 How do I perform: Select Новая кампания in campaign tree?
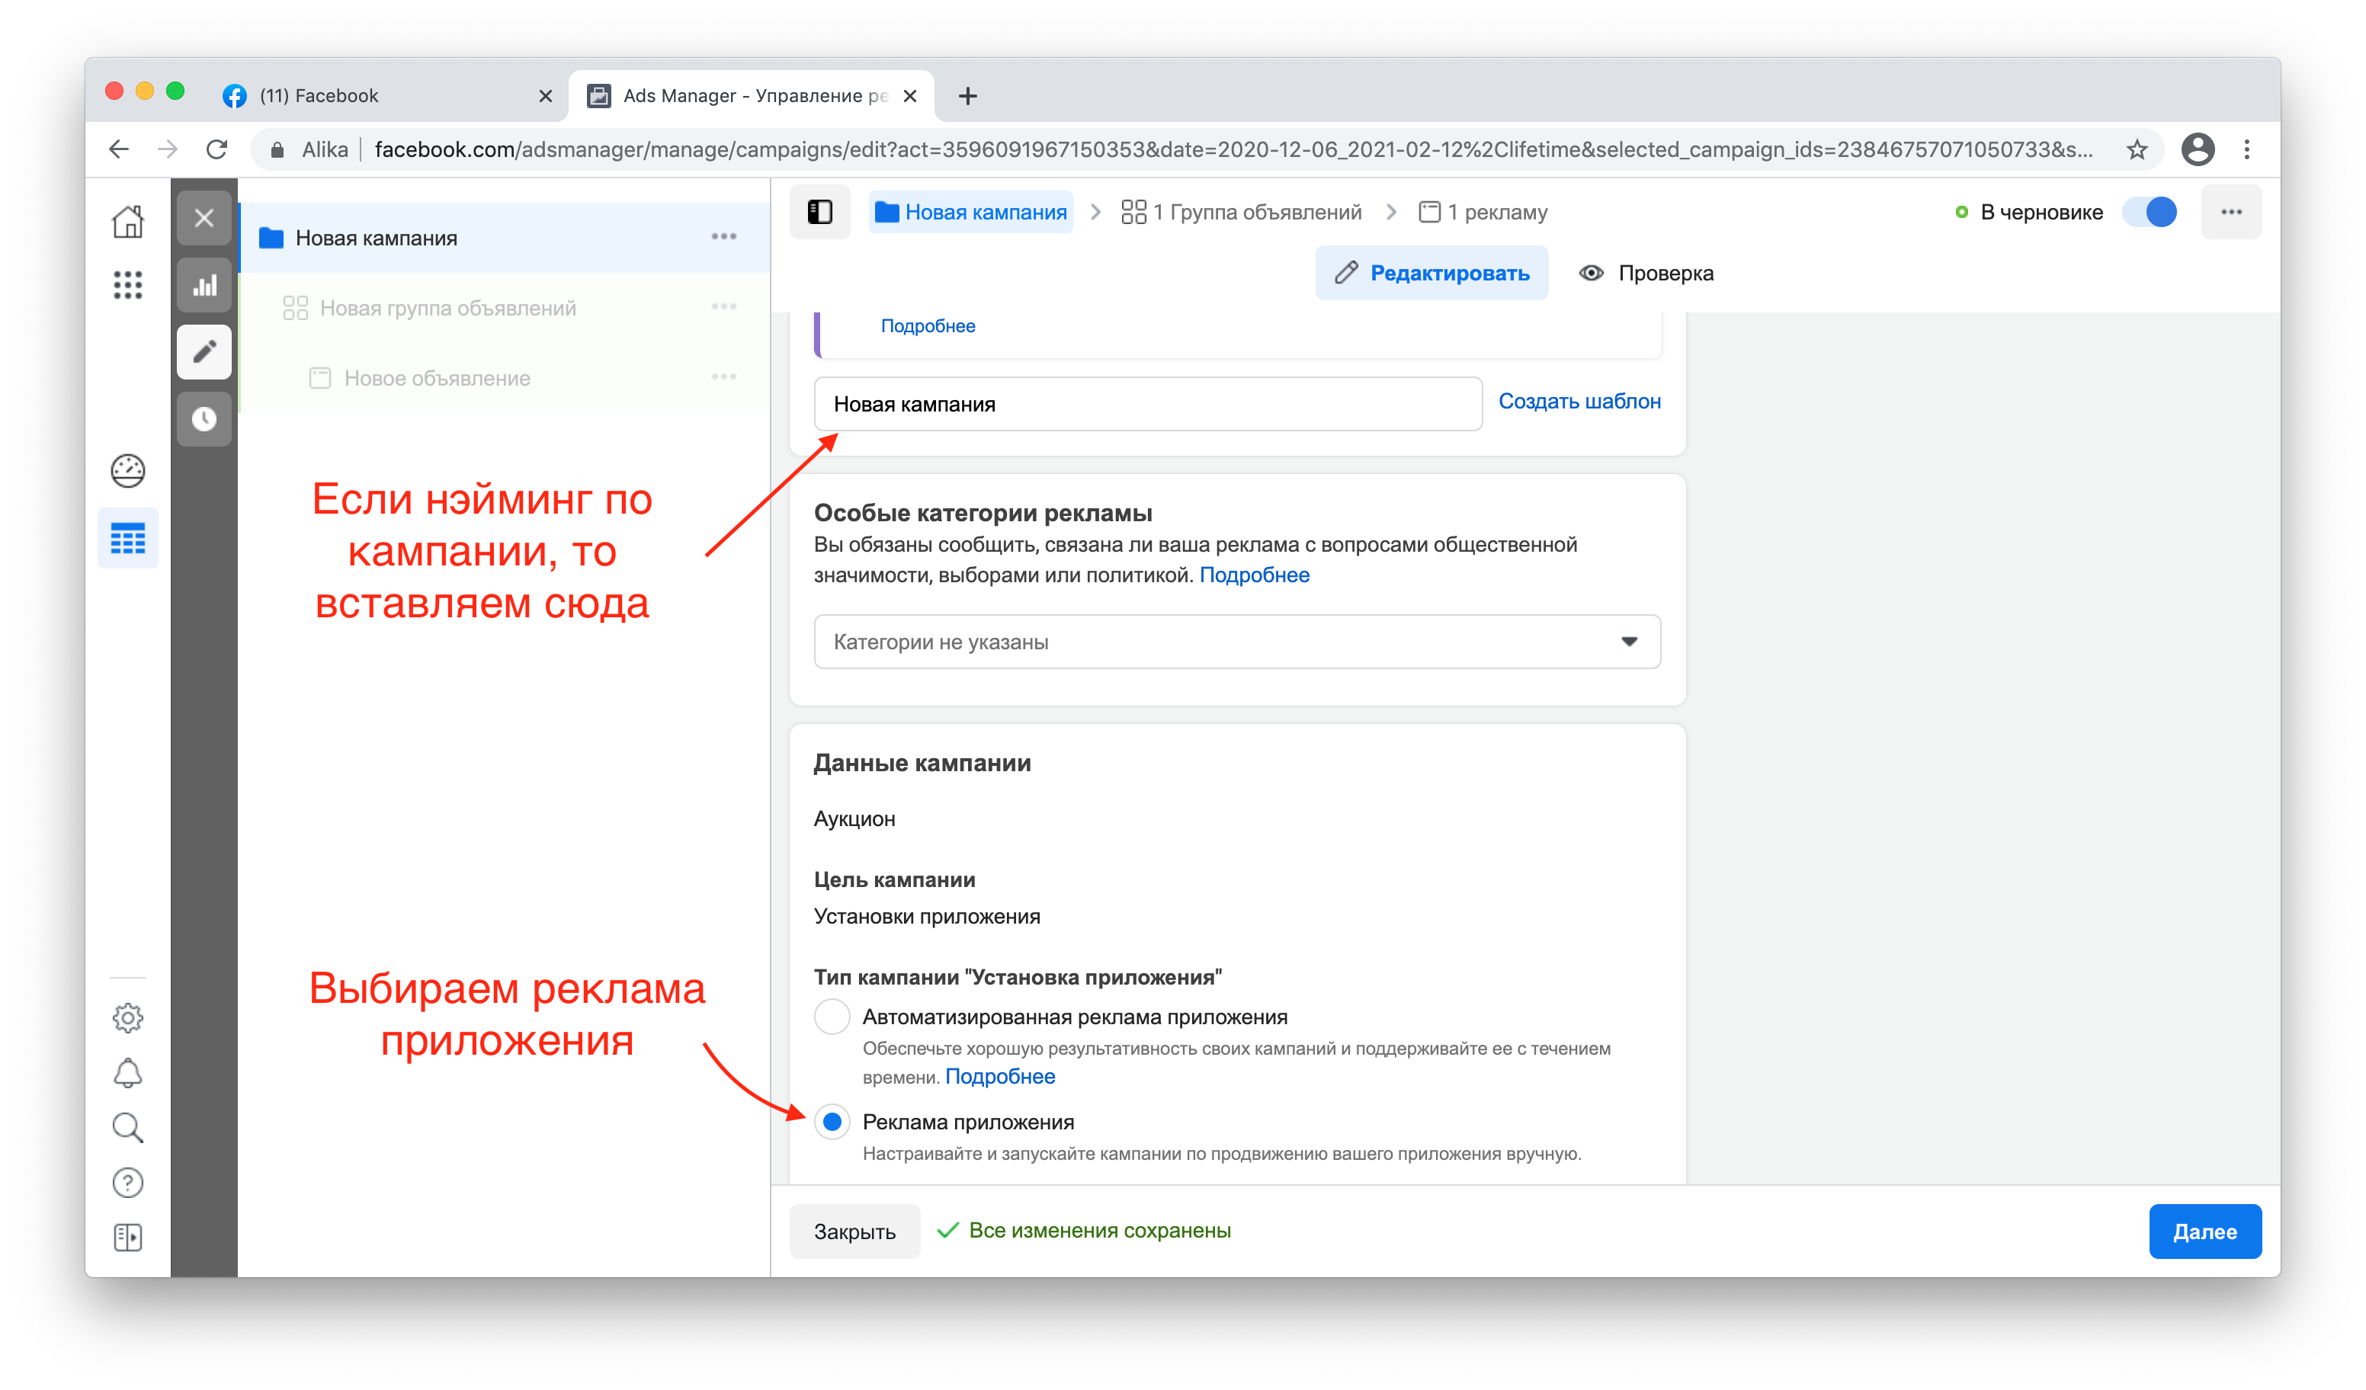[x=505, y=238]
